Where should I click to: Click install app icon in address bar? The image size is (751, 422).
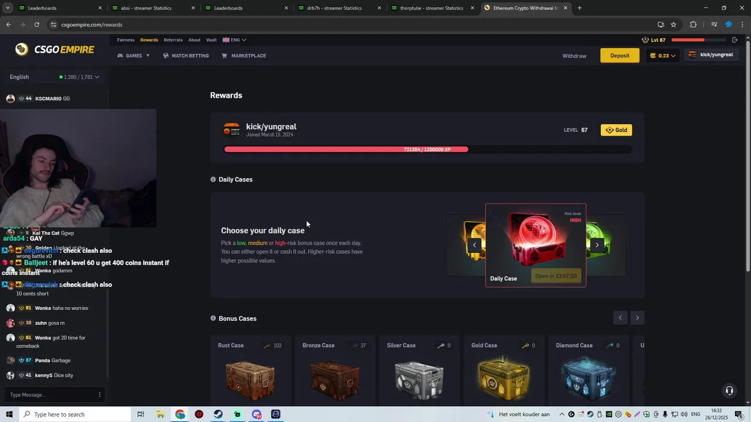(661, 25)
